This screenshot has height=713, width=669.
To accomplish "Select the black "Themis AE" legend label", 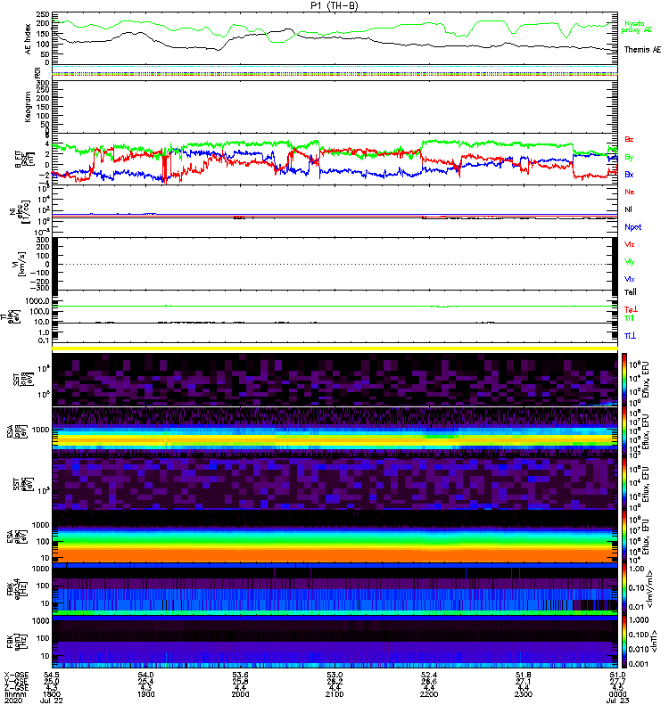I will pyautogui.click(x=642, y=50).
